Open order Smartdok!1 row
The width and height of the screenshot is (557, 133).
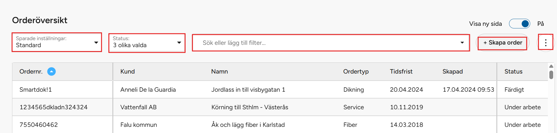pos(36,90)
